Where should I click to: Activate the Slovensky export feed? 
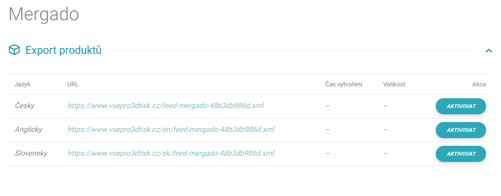point(461,154)
